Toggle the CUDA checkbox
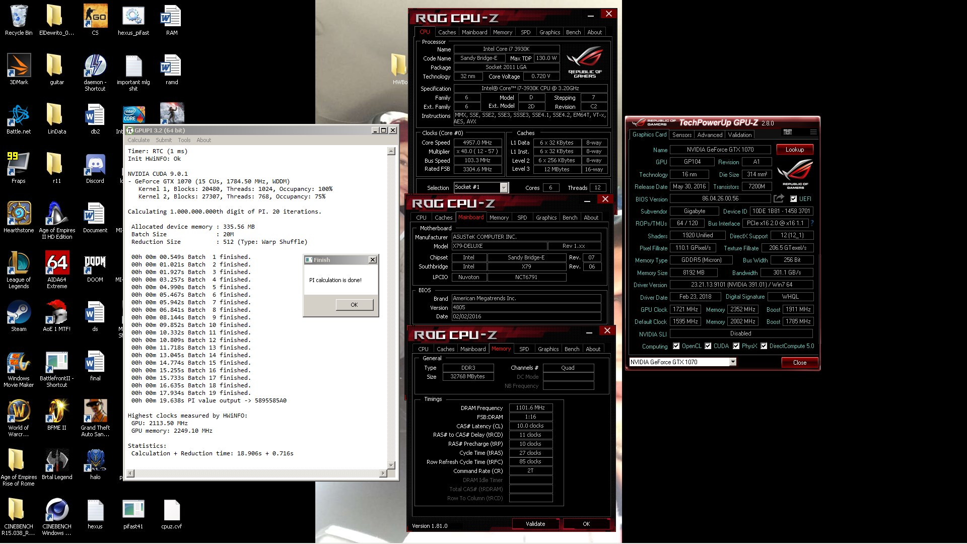The width and height of the screenshot is (967, 544). click(x=708, y=346)
